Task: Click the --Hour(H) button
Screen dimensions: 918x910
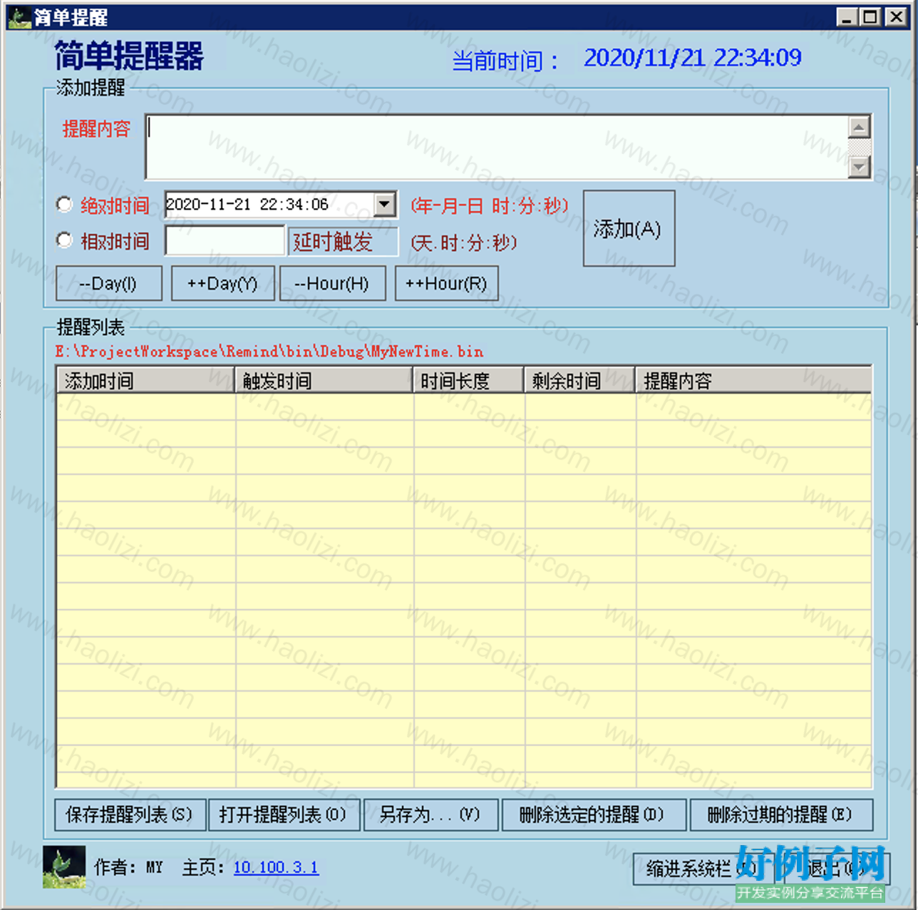Action: point(332,284)
